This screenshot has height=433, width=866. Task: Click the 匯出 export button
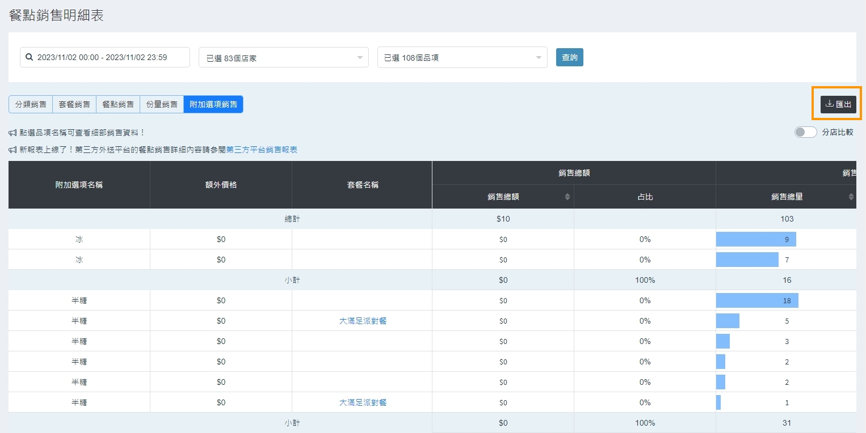(838, 104)
